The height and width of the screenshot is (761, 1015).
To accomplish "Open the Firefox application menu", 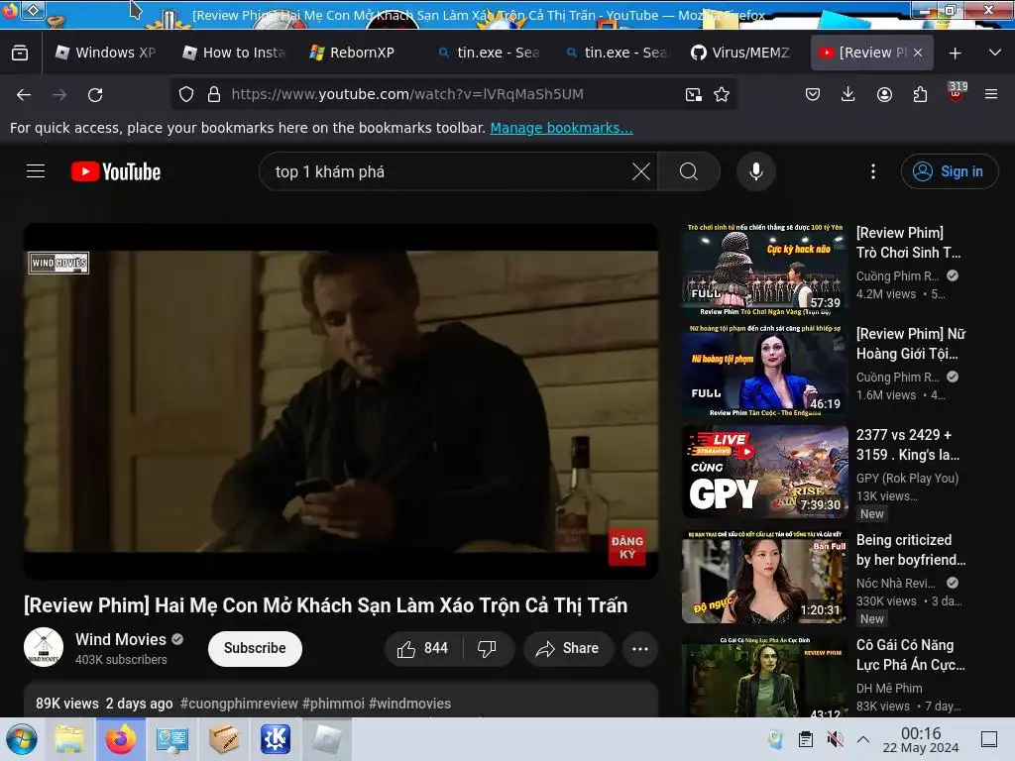I will coord(991,94).
